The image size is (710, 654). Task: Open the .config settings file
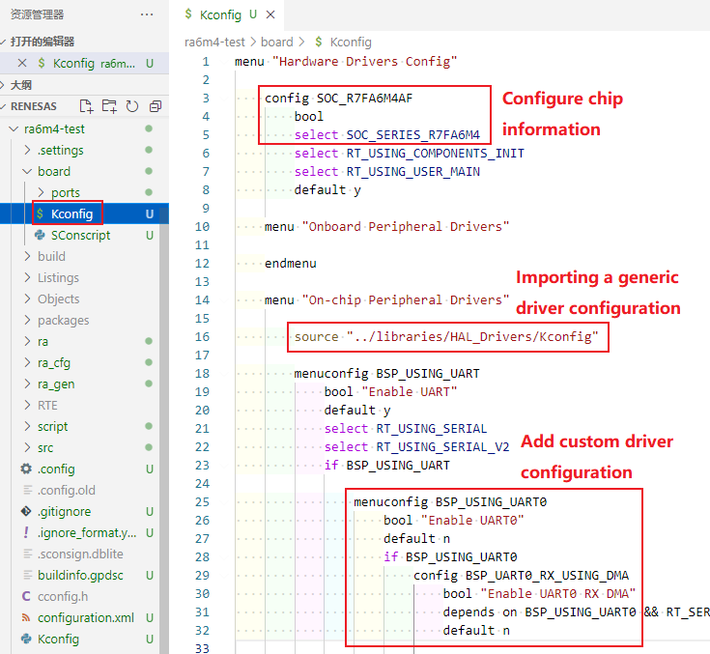click(55, 469)
